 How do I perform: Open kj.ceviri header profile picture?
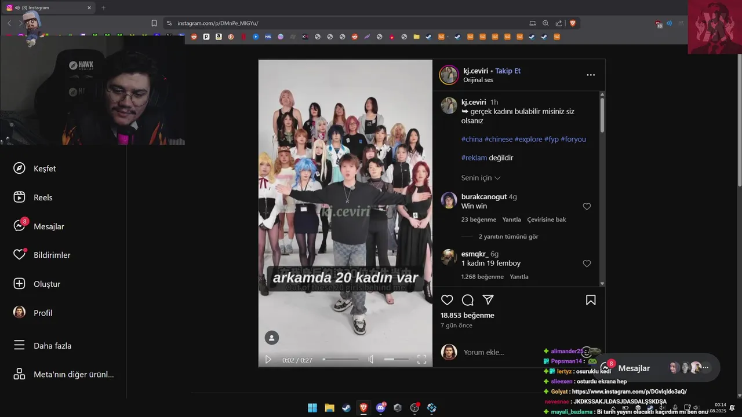(x=449, y=75)
